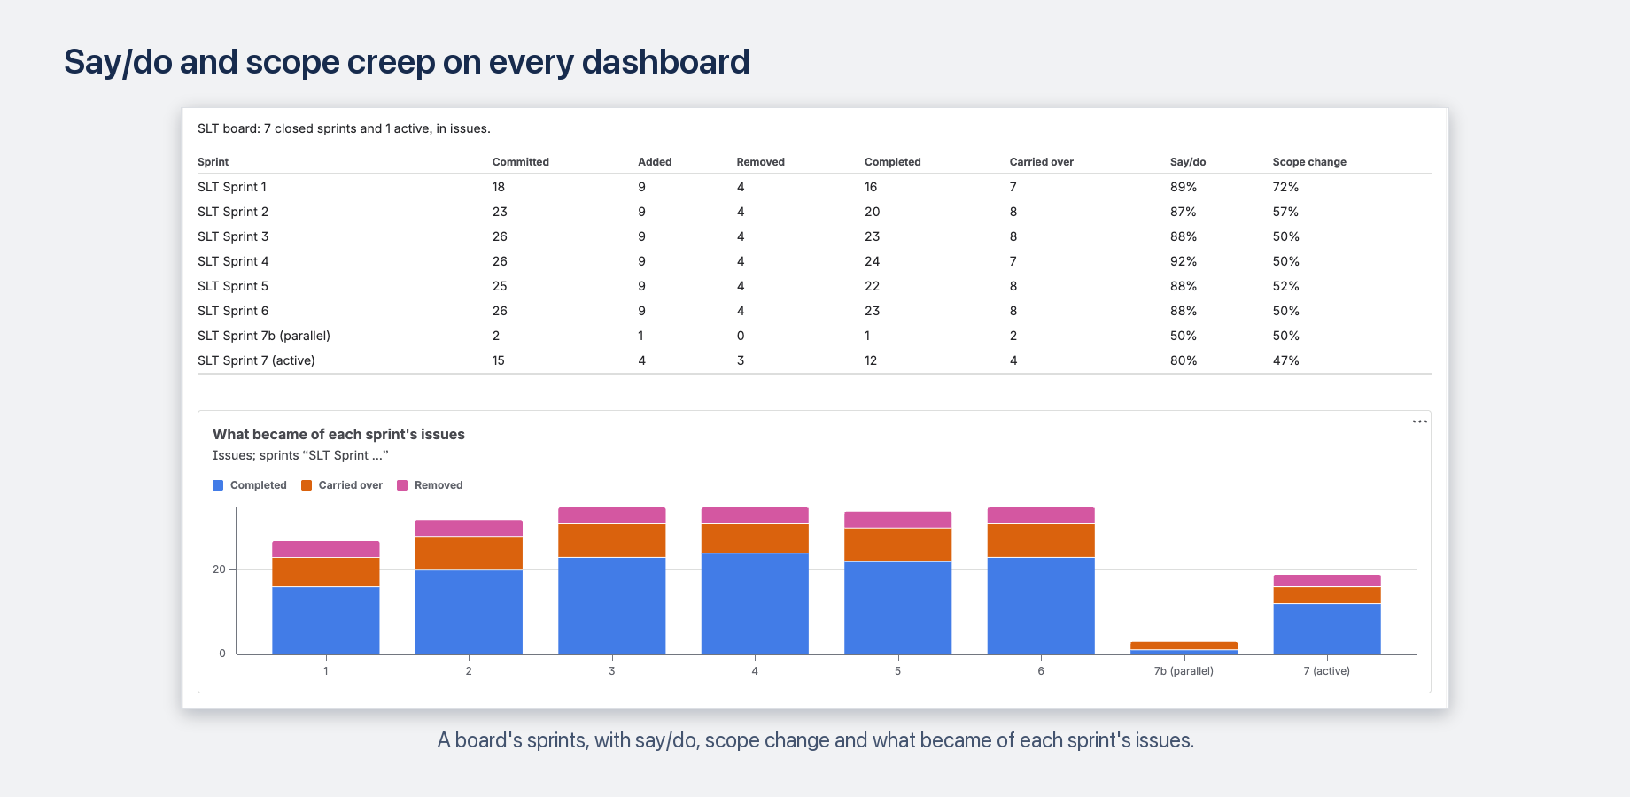This screenshot has width=1630, height=797.
Task: Toggle the Carried over legend swatch
Action: [307, 485]
